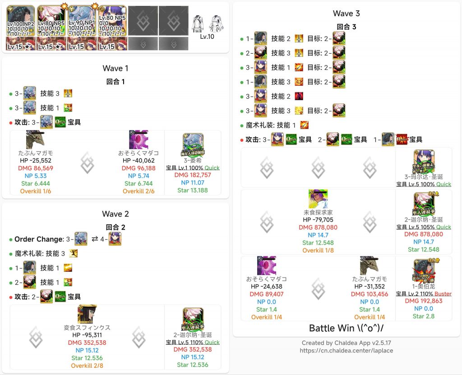Click Order Change swap arrows icon

tap(95, 239)
